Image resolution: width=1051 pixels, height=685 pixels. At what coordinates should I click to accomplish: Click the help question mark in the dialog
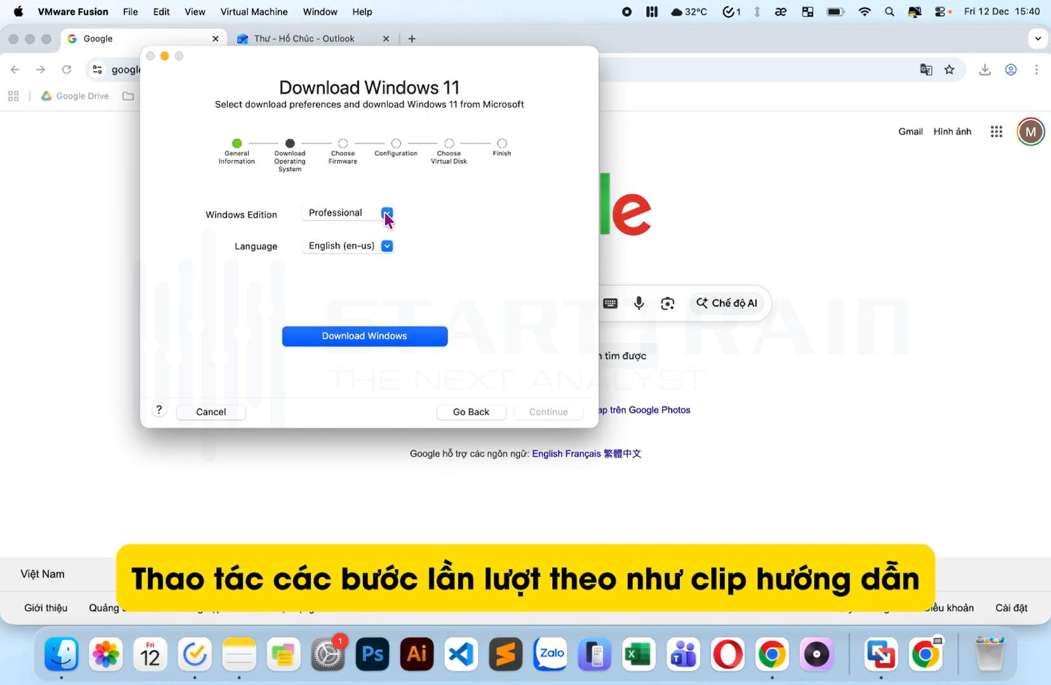click(159, 409)
